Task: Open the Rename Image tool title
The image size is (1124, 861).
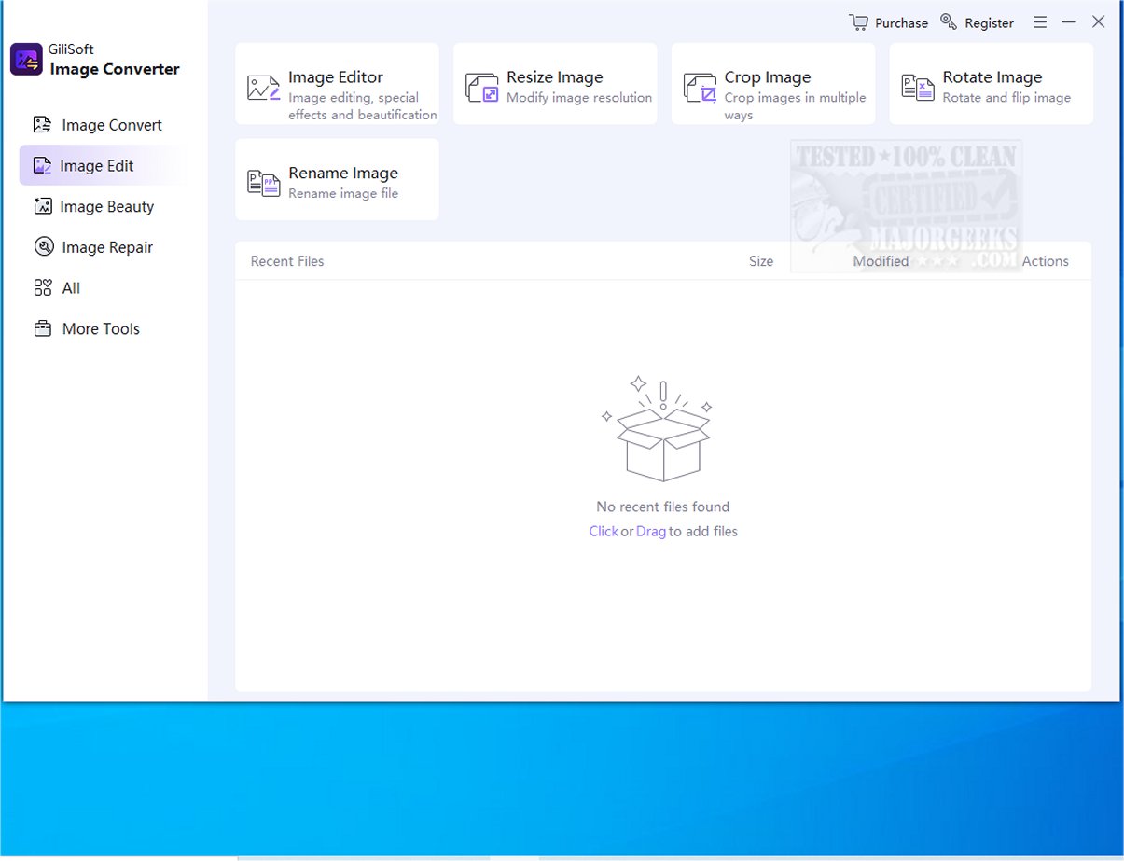Action: [x=343, y=173]
